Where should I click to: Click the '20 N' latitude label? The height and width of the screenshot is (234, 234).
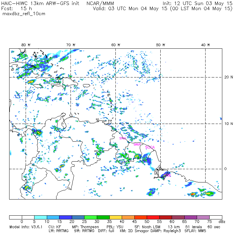click(x=229, y=77)
